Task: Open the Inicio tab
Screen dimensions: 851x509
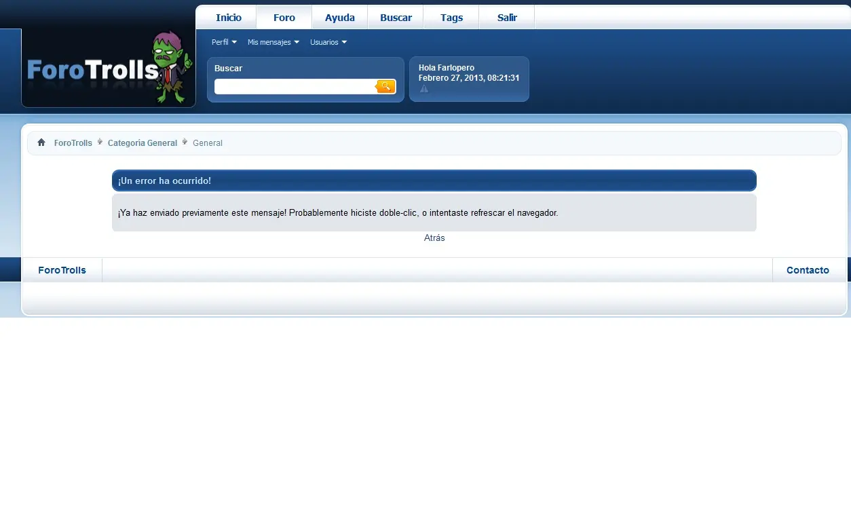Action: click(x=229, y=18)
